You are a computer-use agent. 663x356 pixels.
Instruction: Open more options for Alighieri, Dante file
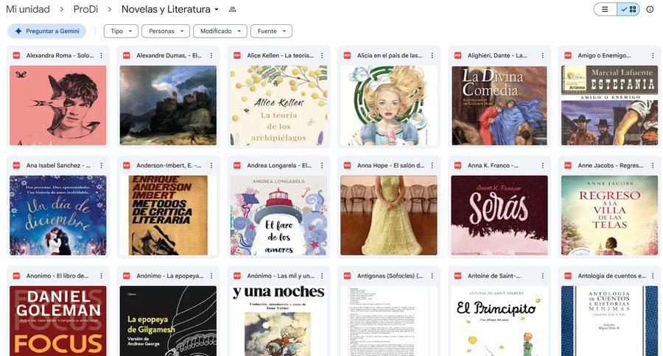542,55
